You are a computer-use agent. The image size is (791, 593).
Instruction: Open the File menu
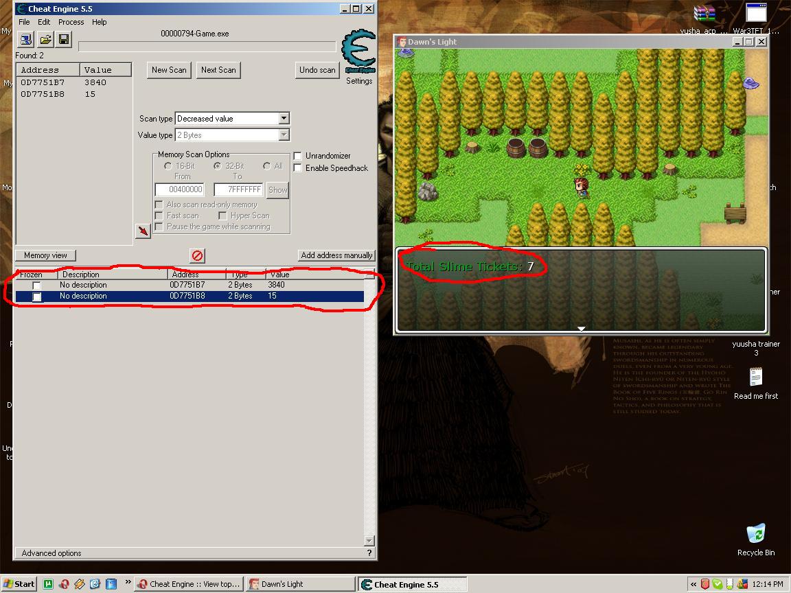pyautogui.click(x=24, y=22)
